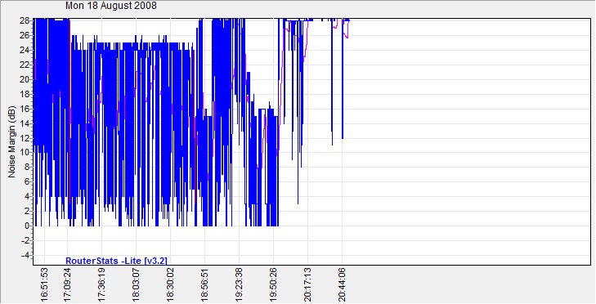Select the 18:03:07 time axis label
This screenshot has width=596, height=304.
[x=136, y=285]
